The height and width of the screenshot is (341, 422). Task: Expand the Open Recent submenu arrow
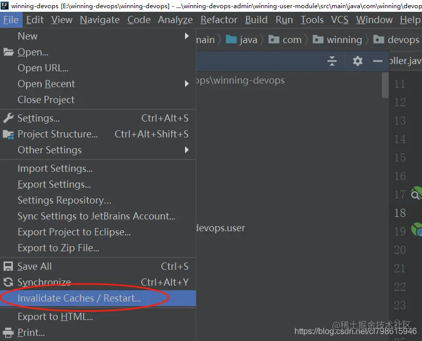click(187, 84)
